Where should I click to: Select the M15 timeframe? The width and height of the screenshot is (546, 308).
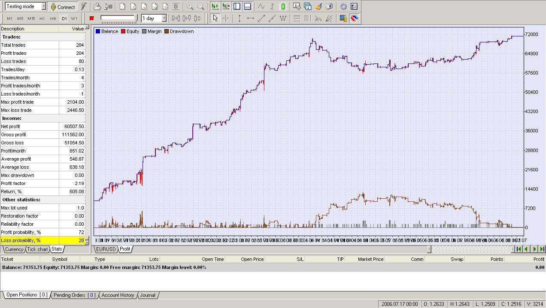click(x=31, y=18)
